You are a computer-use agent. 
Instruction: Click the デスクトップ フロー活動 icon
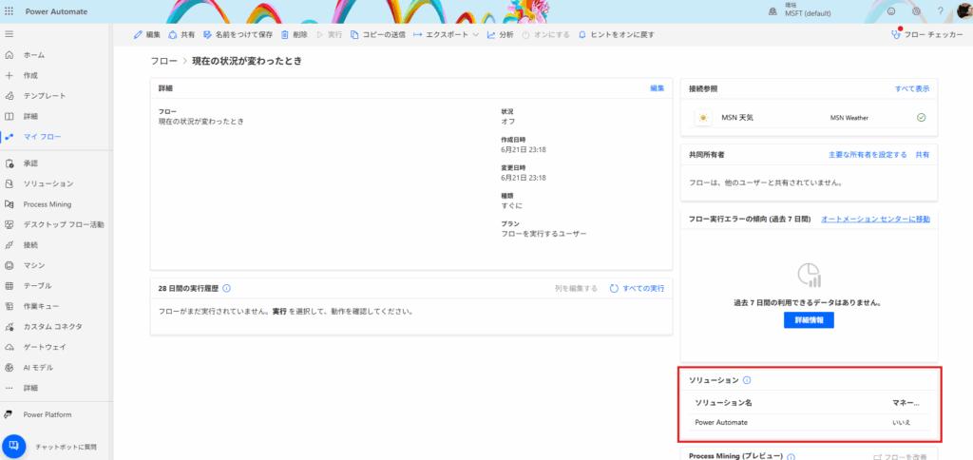click(9, 224)
